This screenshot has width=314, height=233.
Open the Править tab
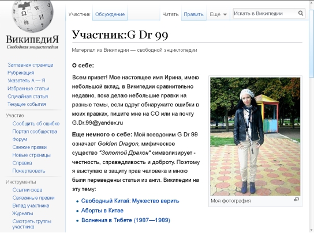(193, 14)
